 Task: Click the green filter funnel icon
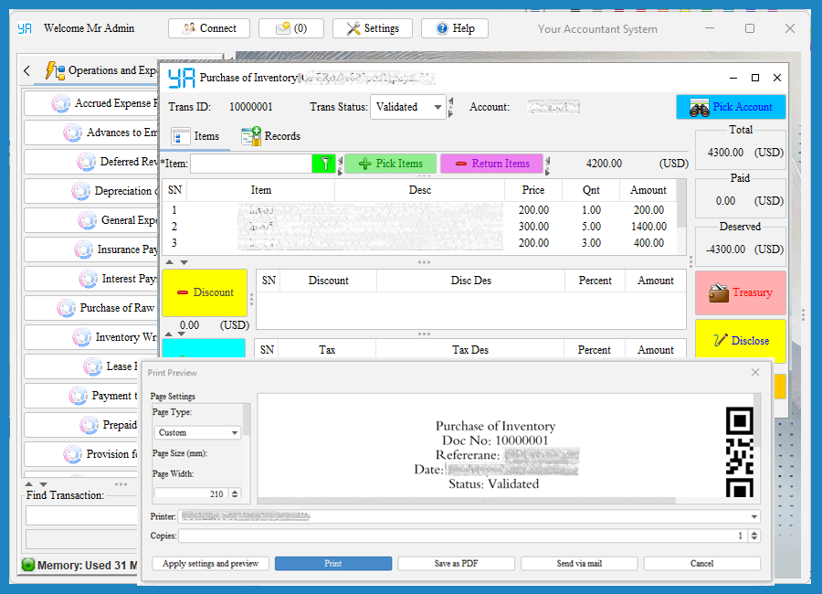pyautogui.click(x=324, y=164)
